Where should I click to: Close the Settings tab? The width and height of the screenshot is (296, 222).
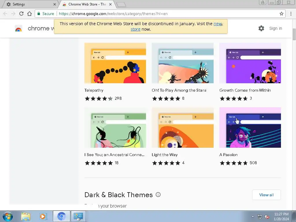click(55, 4)
